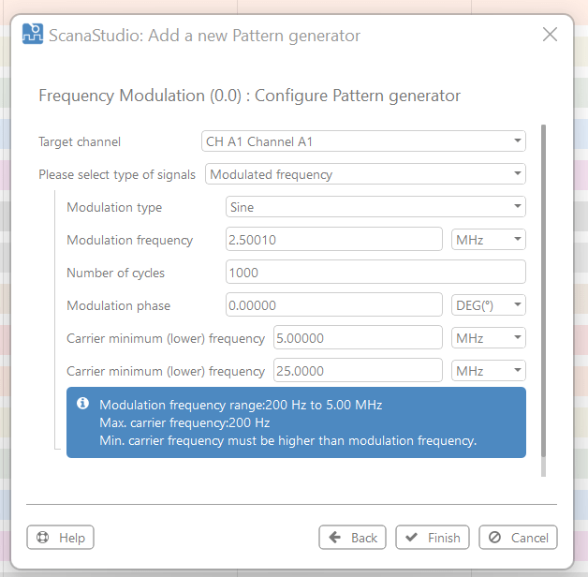Change the Modulation frequency MHz unit

488,240
